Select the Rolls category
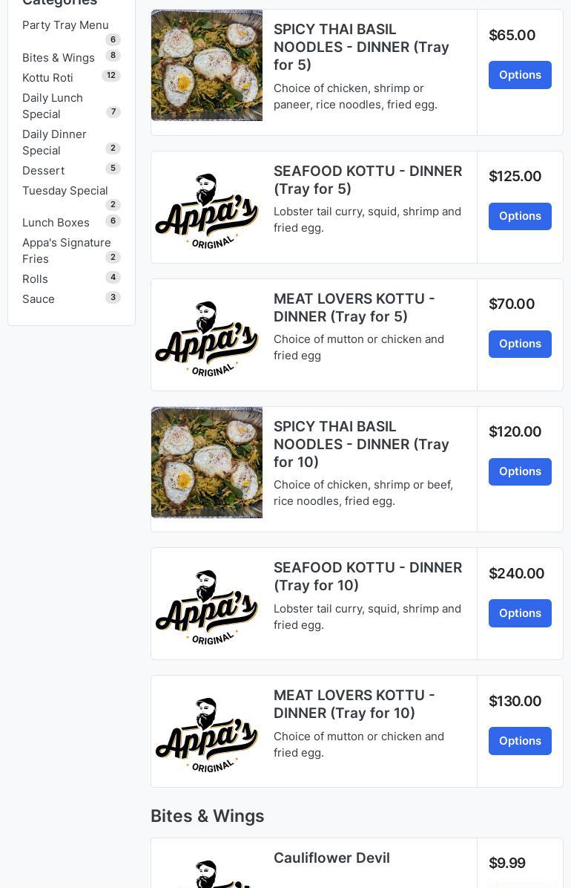The width and height of the screenshot is (571, 888). [x=35, y=279]
